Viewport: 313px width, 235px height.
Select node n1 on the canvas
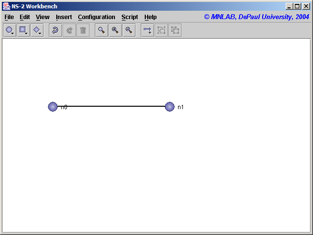click(x=170, y=107)
